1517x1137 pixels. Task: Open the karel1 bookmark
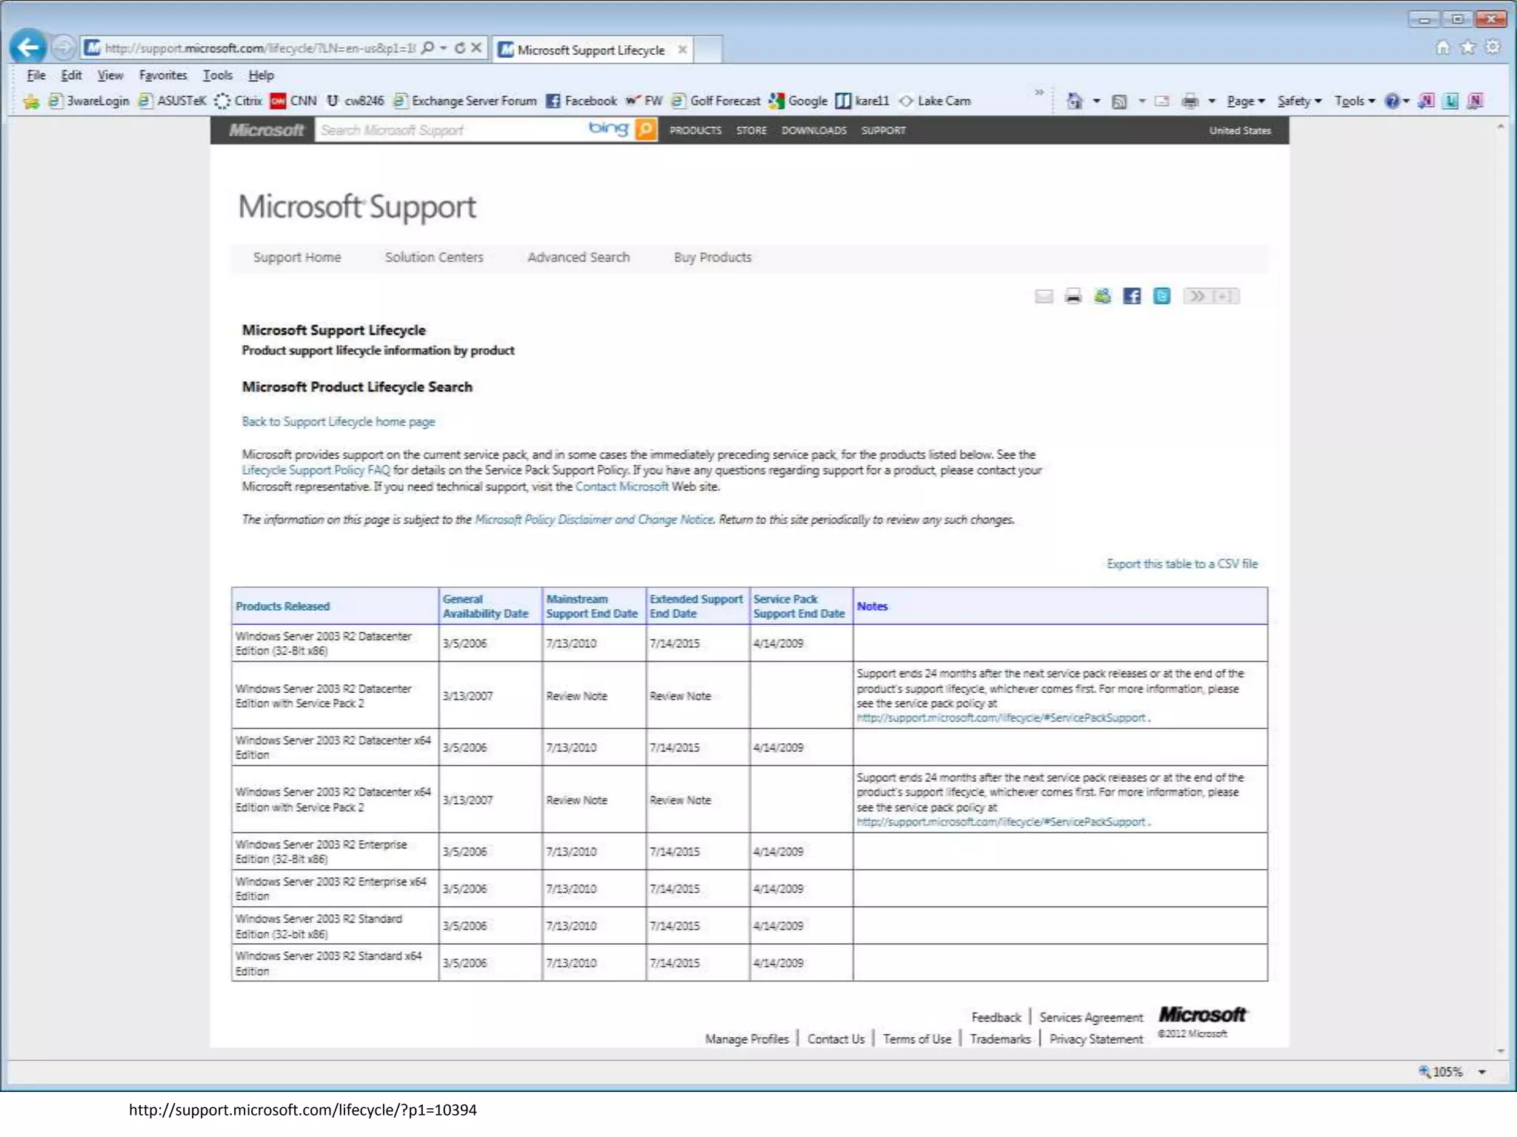coord(862,101)
